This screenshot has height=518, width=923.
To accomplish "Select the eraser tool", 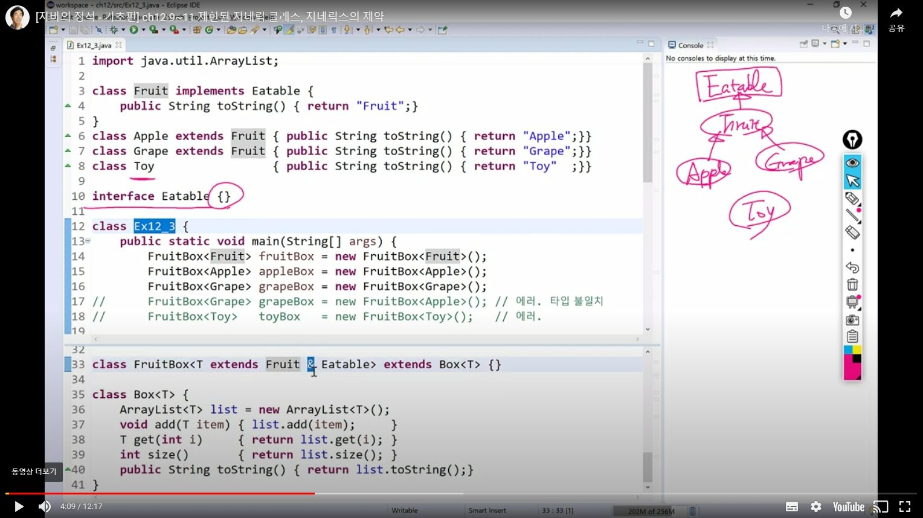I will tap(852, 232).
